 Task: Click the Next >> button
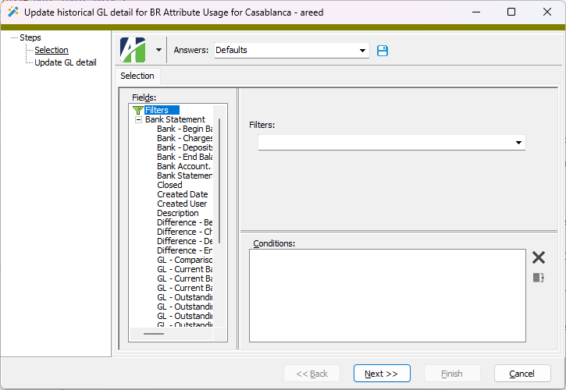(382, 374)
